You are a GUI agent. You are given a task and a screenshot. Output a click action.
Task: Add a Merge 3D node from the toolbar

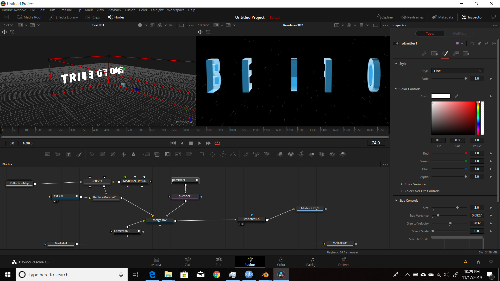311,154
